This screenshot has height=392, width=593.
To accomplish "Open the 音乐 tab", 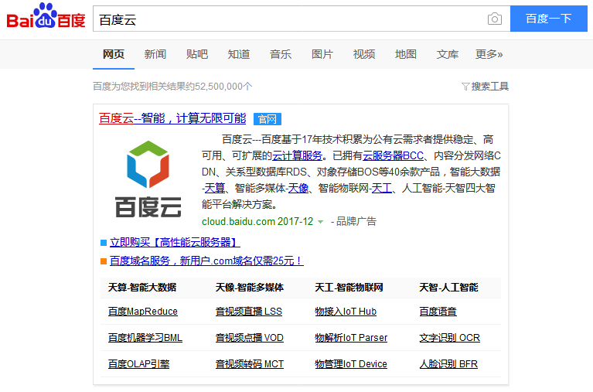I will 281,54.
